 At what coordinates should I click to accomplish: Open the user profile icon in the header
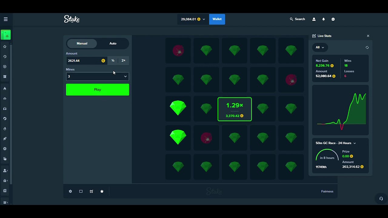[x=314, y=19]
